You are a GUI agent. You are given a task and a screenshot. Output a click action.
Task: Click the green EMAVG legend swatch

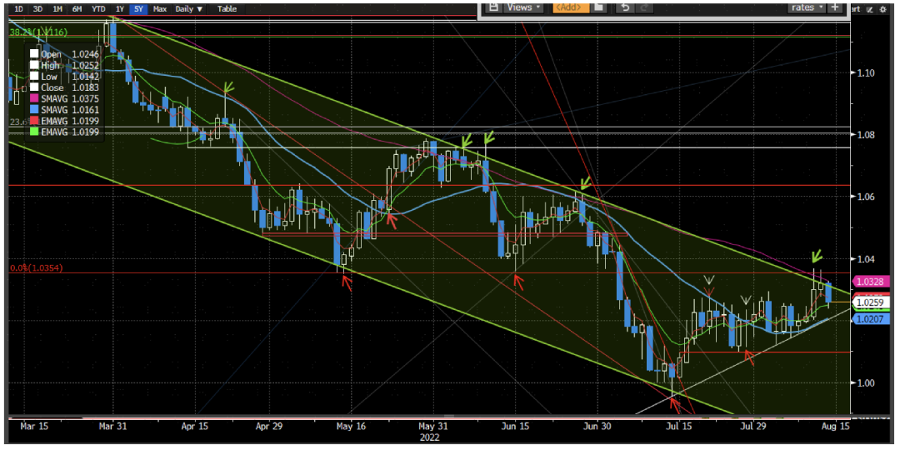pyautogui.click(x=34, y=132)
